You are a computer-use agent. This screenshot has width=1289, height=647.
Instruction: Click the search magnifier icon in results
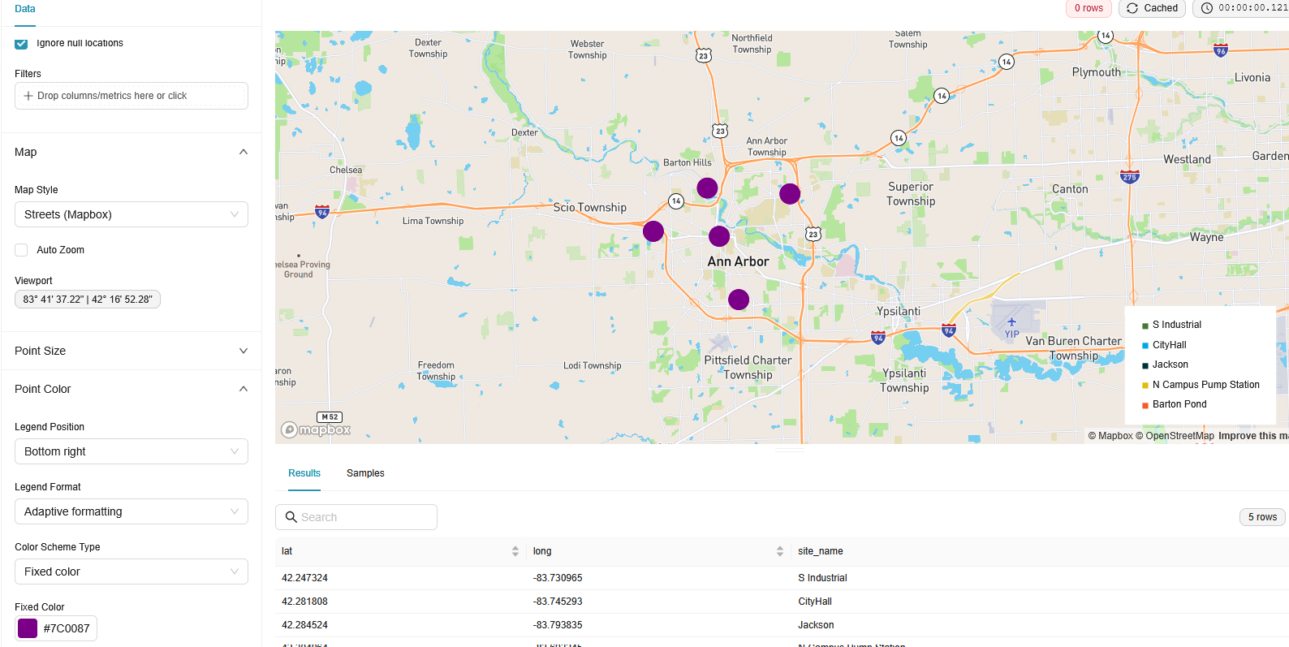(x=291, y=517)
